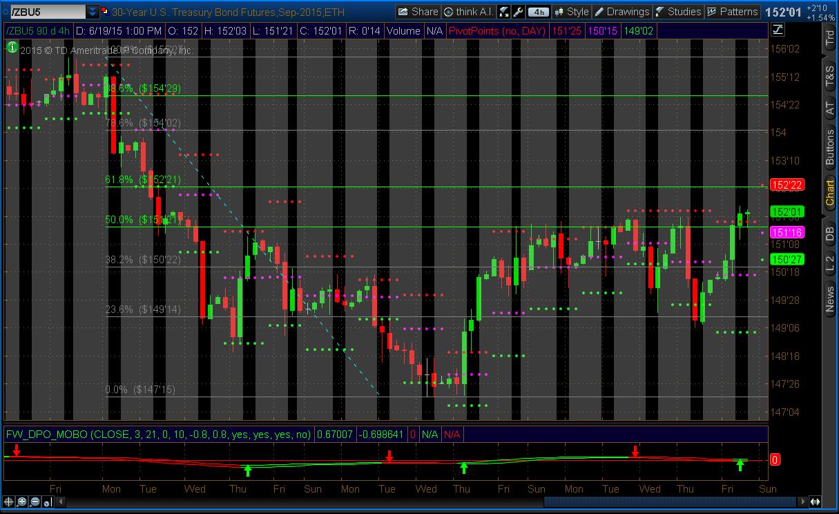
Task: Click the green 150'27 price bubble
Action: pos(786,259)
